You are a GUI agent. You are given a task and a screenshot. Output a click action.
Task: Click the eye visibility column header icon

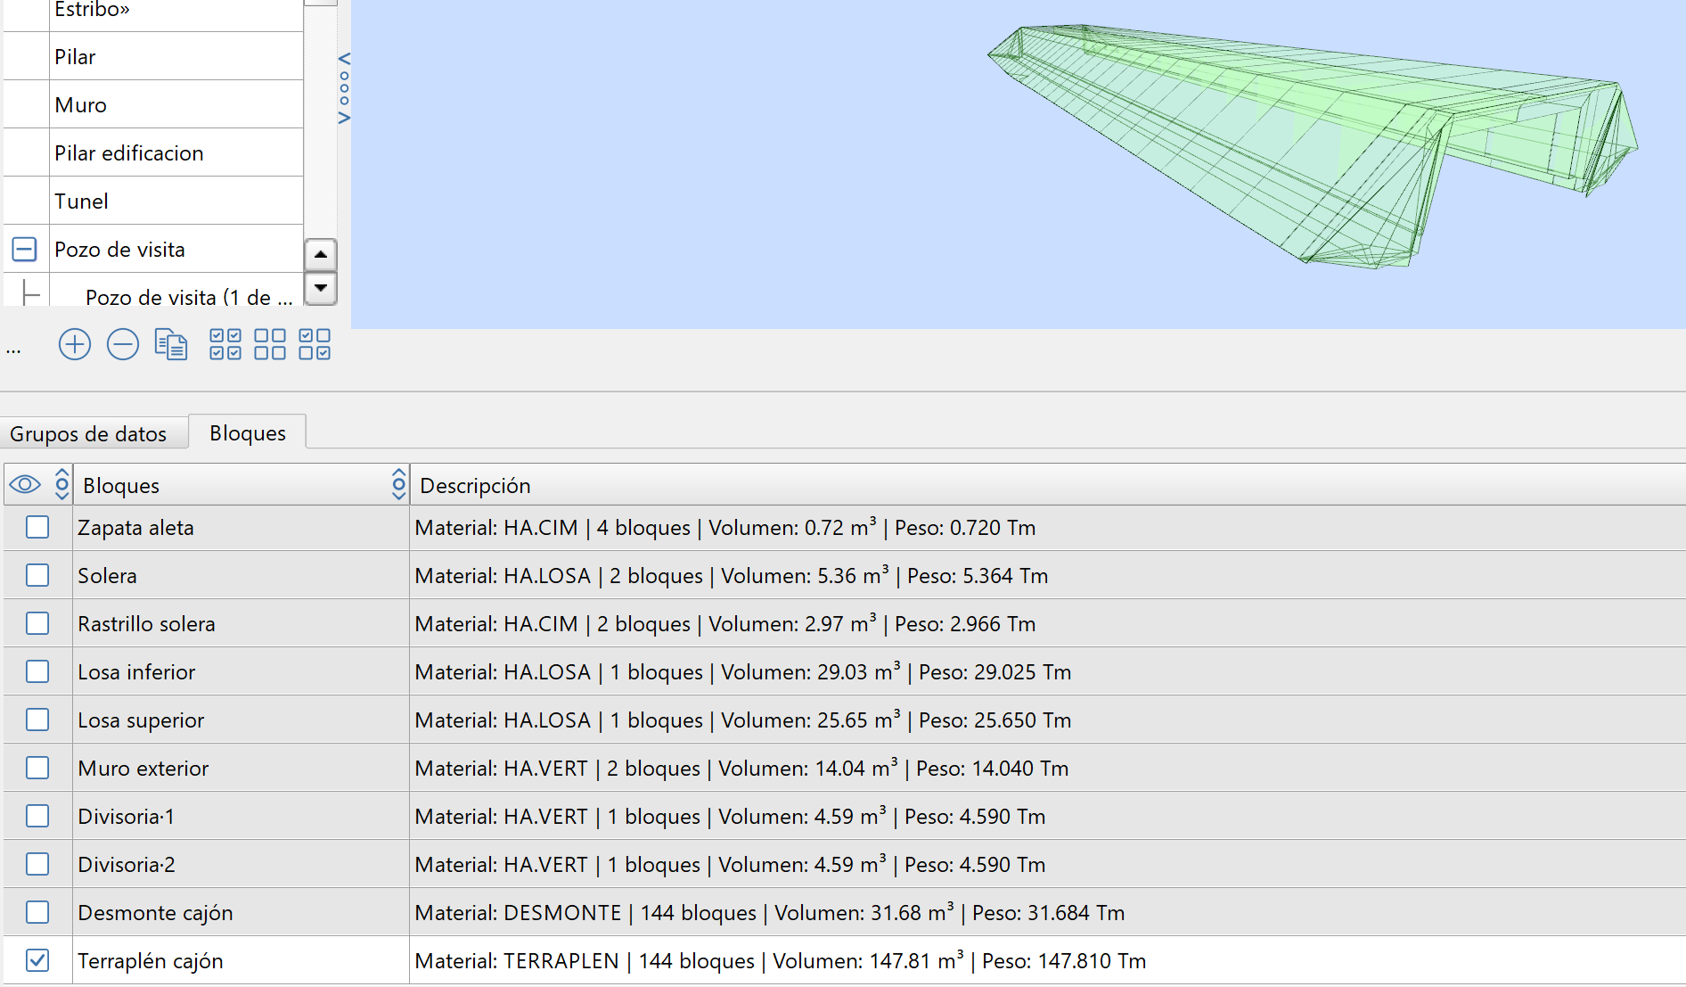[x=25, y=485]
